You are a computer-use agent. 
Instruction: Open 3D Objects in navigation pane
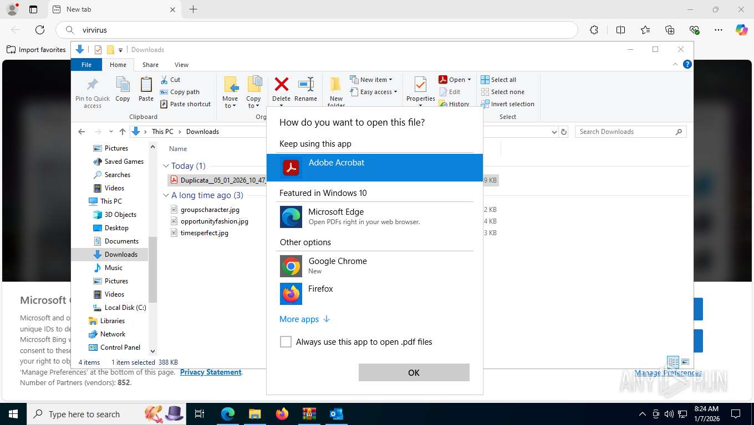(114, 215)
